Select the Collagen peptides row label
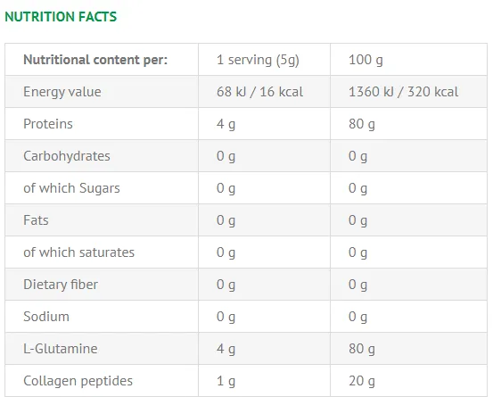This screenshot has width=493, height=397. point(78,381)
